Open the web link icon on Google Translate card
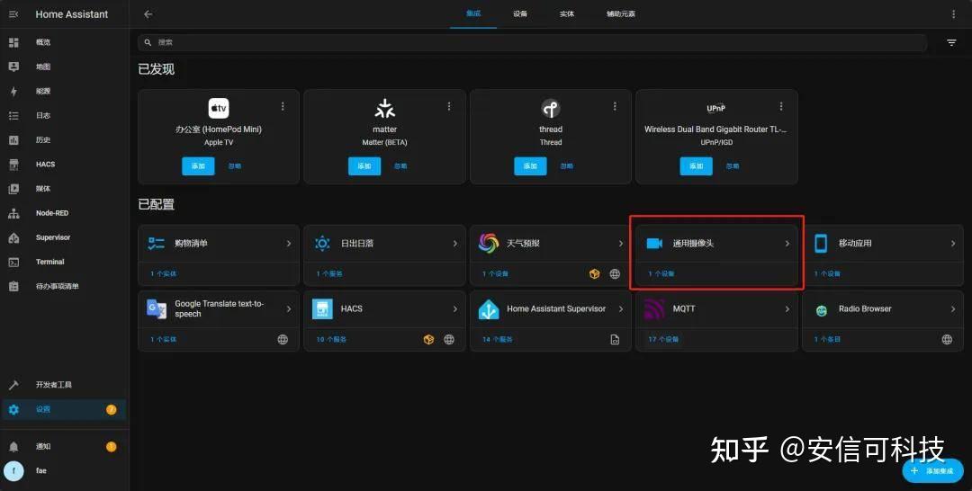Screen dimensions: 972x491 click(x=283, y=339)
